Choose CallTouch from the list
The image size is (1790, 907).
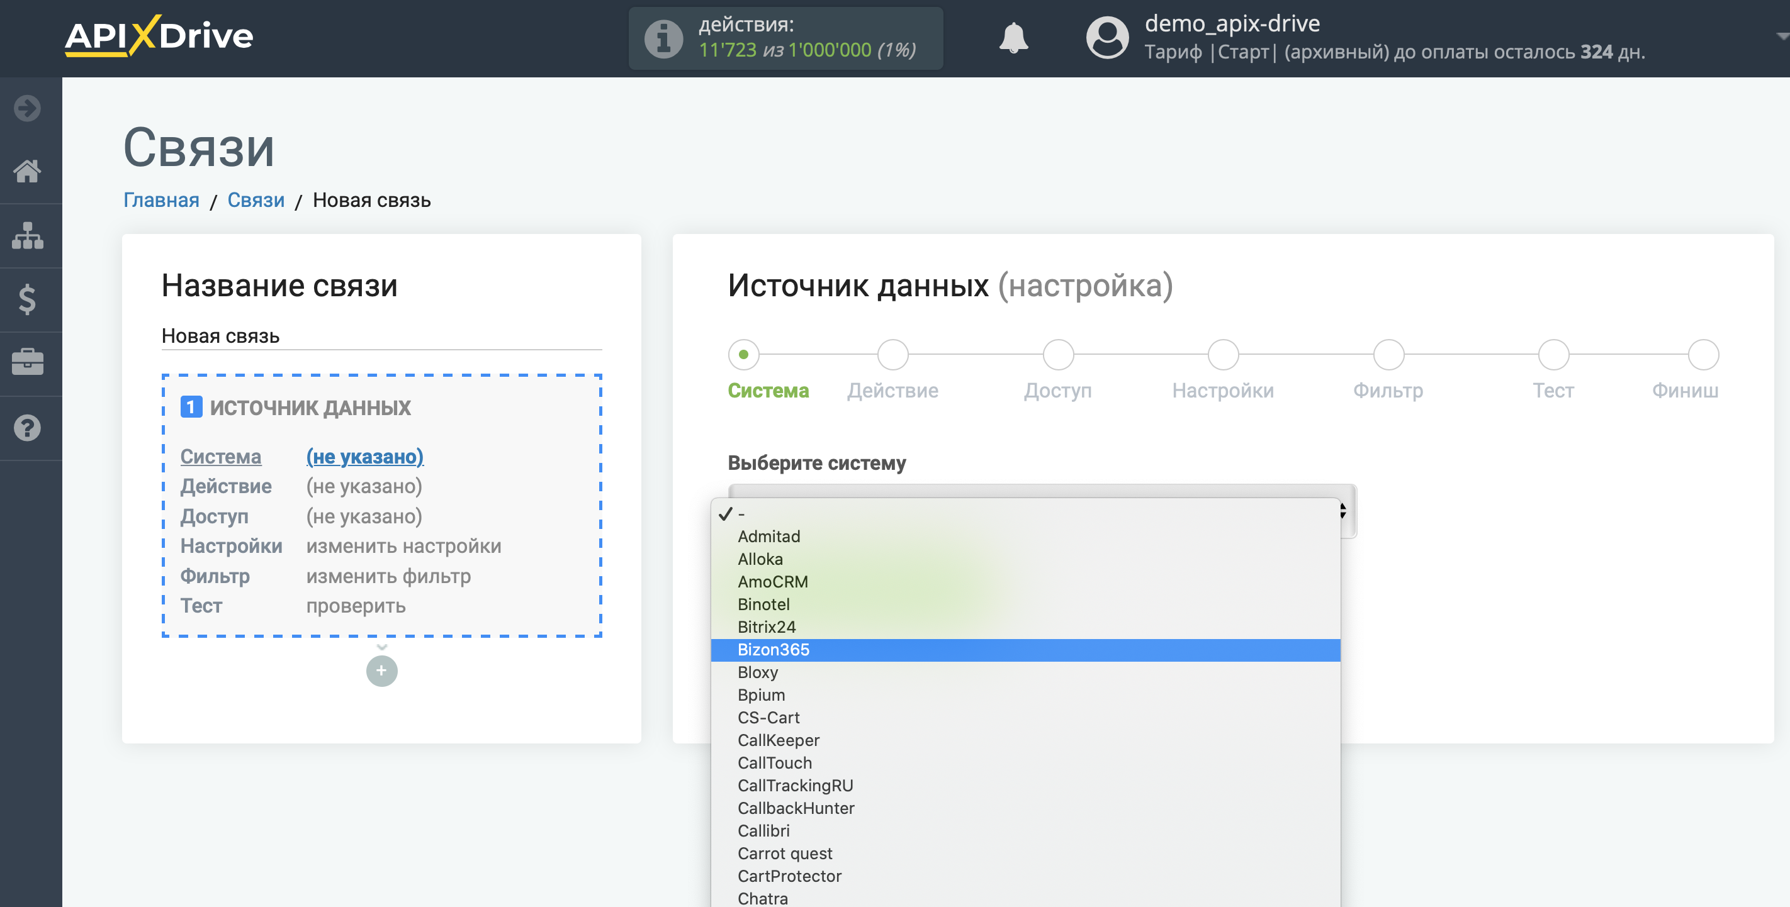point(1026,762)
